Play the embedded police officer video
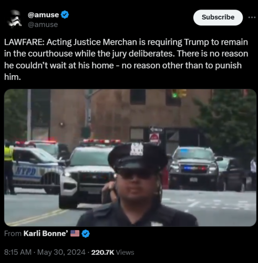 coord(130,158)
